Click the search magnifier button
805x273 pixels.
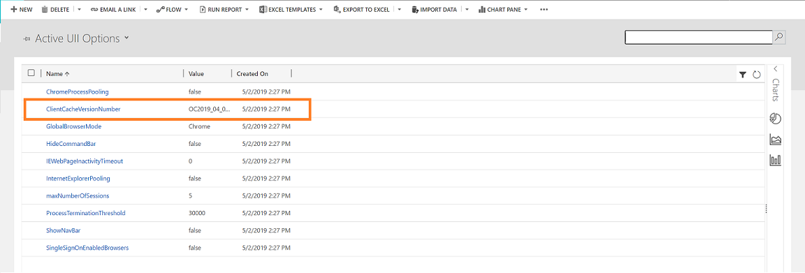click(779, 37)
